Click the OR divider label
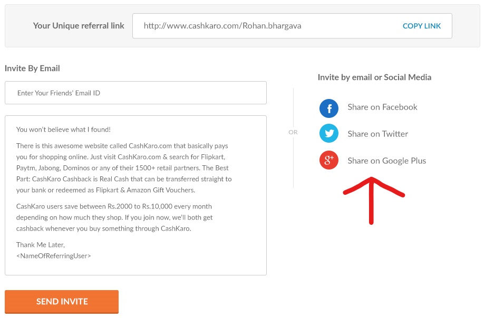 point(293,132)
